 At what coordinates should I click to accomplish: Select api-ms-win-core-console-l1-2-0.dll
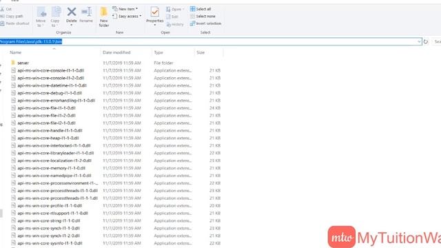[50, 78]
